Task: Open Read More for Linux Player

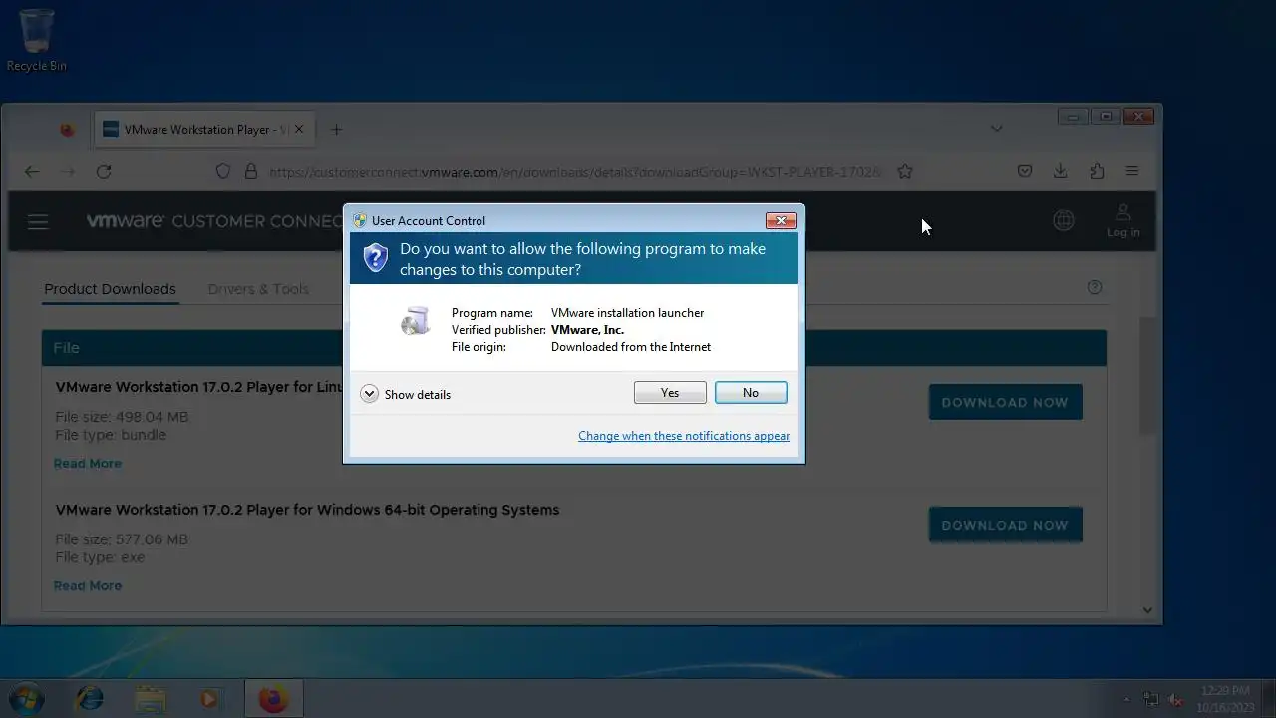Action: click(x=88, y=464)
